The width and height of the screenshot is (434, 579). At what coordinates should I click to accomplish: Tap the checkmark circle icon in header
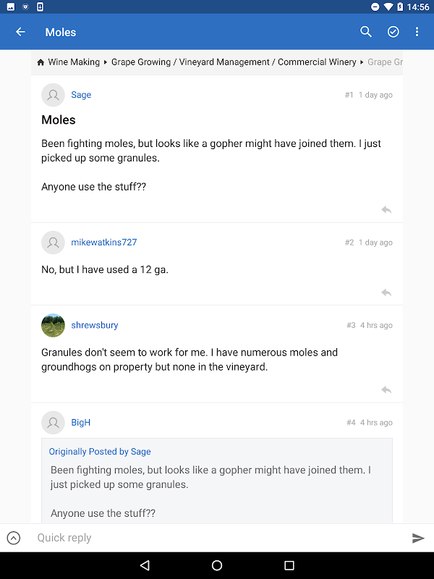click(393, 32)
